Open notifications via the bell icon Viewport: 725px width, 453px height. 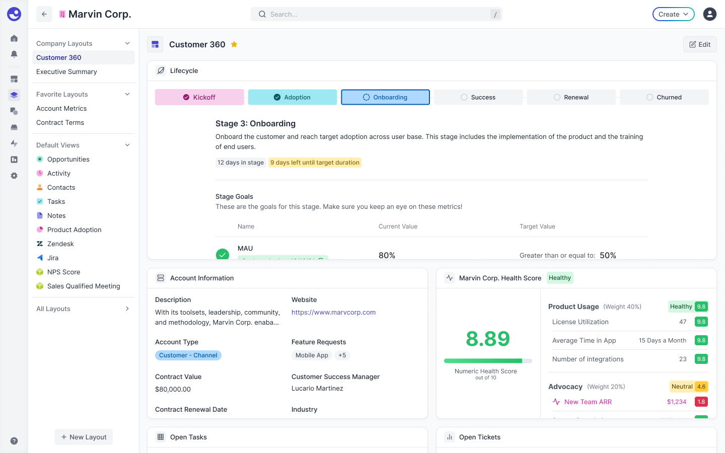tap(14, 54)
